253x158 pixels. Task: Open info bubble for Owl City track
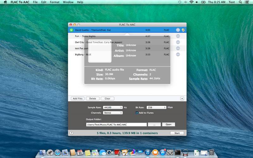pyautogui.click(x=178, y=42)
